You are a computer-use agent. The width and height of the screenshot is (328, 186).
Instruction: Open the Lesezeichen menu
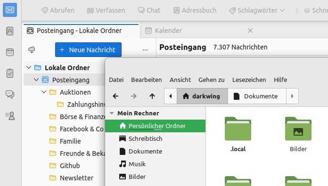point(249,80)
